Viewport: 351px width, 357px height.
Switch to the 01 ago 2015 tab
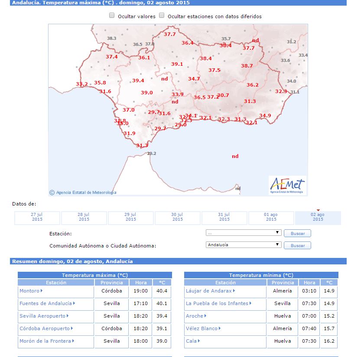pos(271,217)
